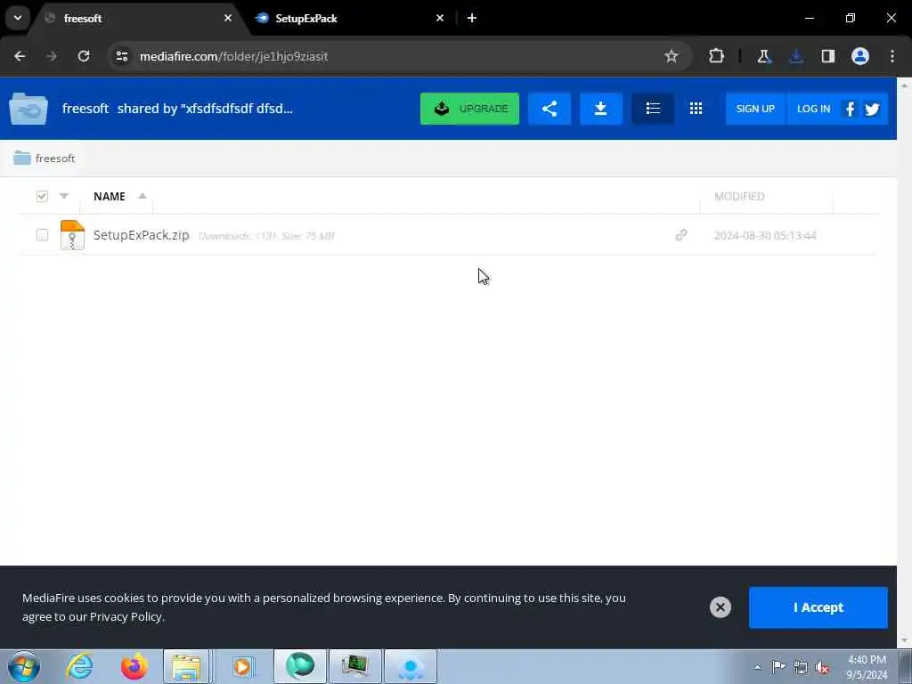
Task: Open the selection dropdown arrow beside checkbox
Action: [x=64, y=196]
